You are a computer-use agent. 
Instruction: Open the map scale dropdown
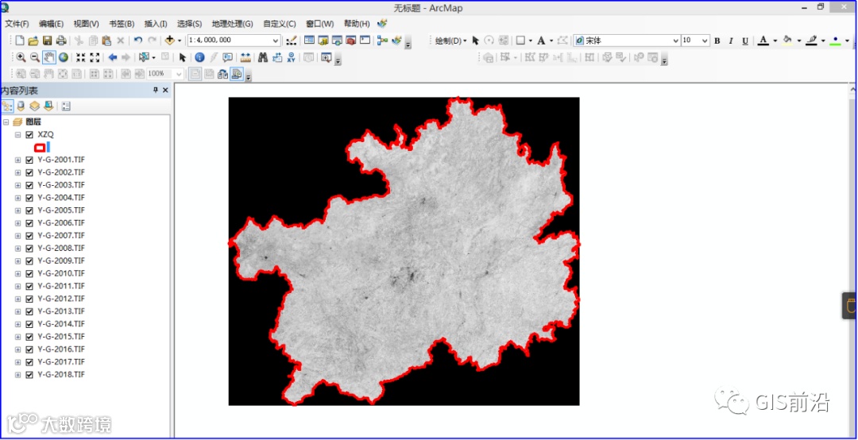tap(276, 41)
